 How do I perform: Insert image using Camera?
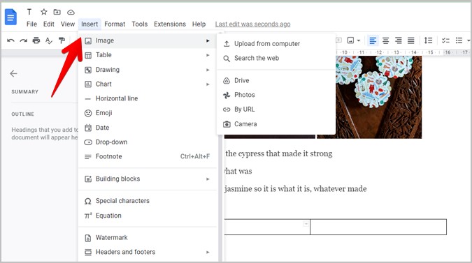(276, 124)
